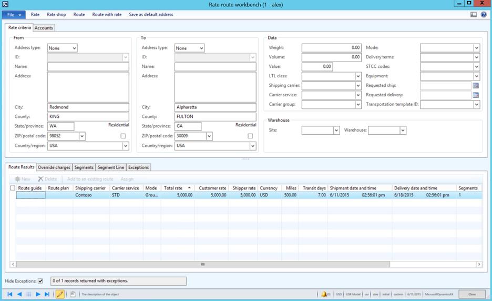Uncheck Hide Exceptions checkbox

tap(40, 281)
